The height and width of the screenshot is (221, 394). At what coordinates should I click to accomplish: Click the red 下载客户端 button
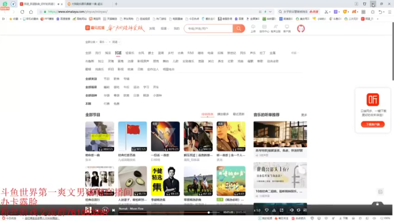(373, 124)
